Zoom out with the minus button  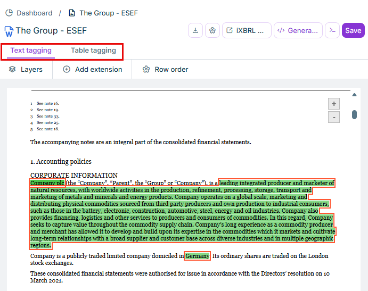pos(334,117)
